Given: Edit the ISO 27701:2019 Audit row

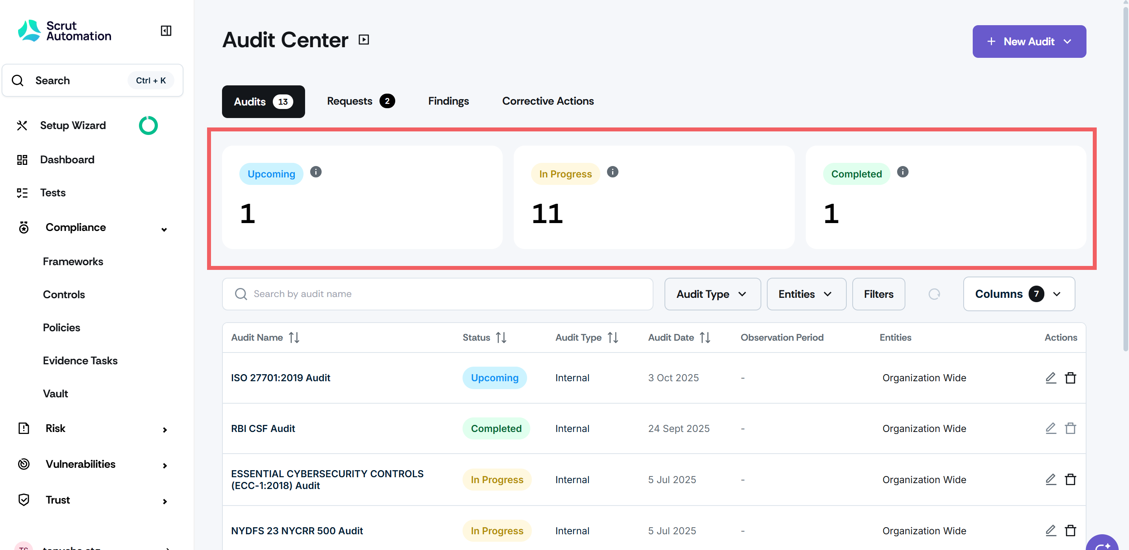Looking at the screenshot, I should click(x=1050, y=377).
